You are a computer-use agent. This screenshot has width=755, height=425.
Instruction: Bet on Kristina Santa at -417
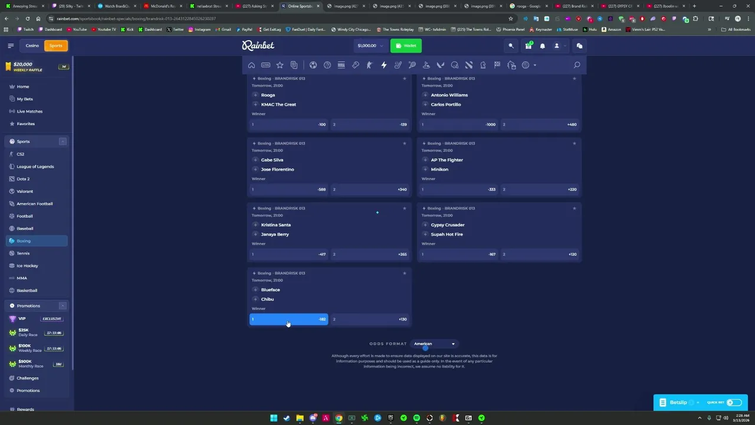(x=289, y=254)
